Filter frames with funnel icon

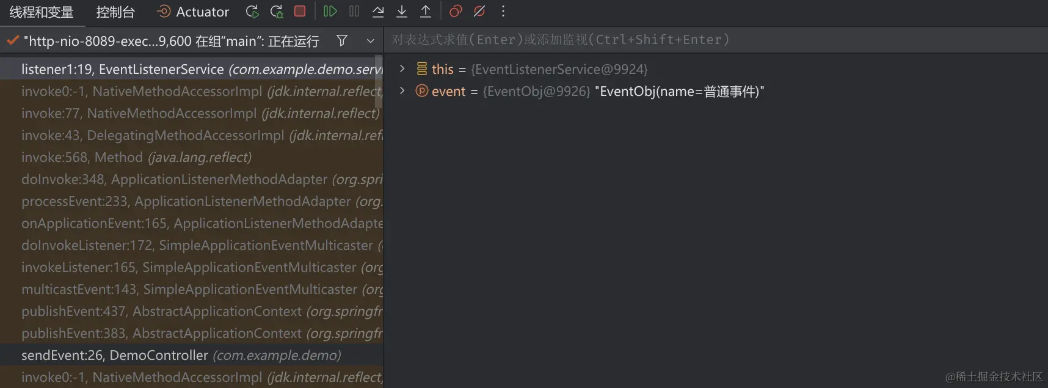point(342,40)
